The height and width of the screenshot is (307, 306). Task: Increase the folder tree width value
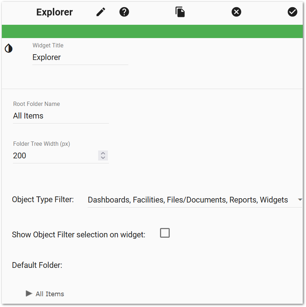(103, 153)
